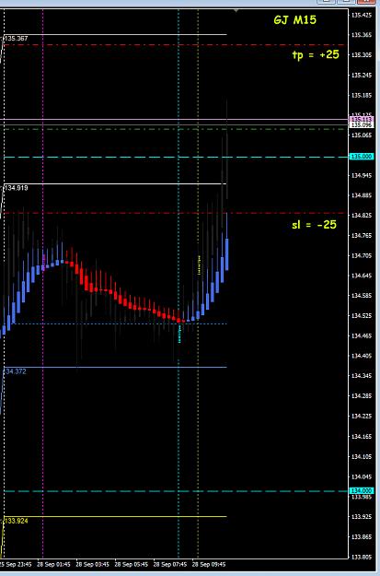Click the 134.345 price scale value
The image size is (380, 576).
pos(362,376)
